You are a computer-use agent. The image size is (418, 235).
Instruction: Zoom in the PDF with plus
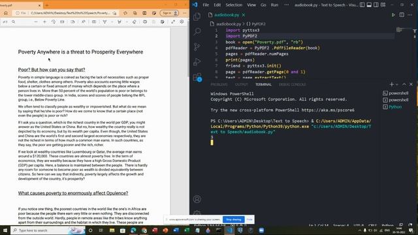[44, 22]
